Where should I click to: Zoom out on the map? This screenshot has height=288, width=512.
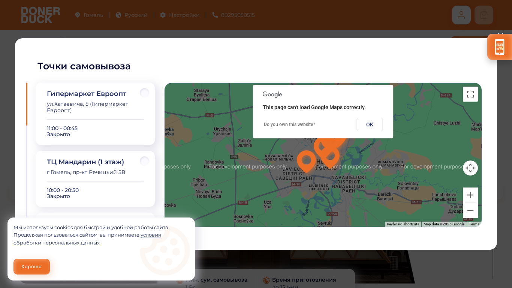470,210
